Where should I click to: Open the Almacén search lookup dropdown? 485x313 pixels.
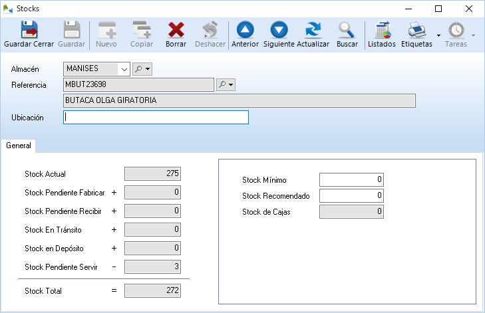pos(142,68)
